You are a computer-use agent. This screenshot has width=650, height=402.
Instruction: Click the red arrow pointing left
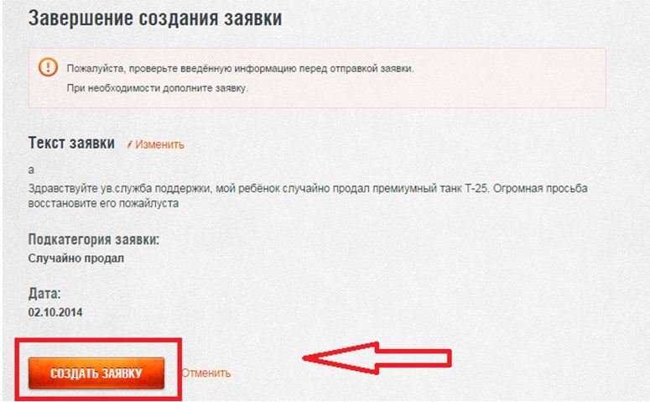(377, 358)
